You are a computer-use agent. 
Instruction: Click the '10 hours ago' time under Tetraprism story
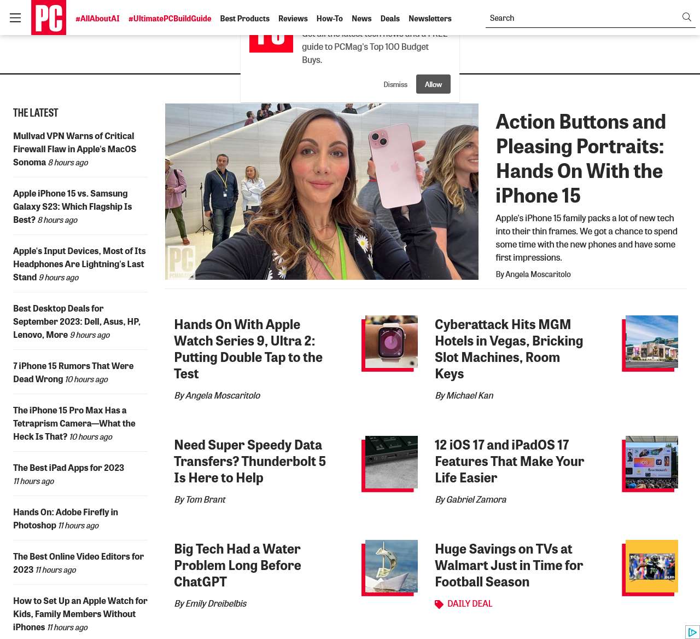click(91, 437)
